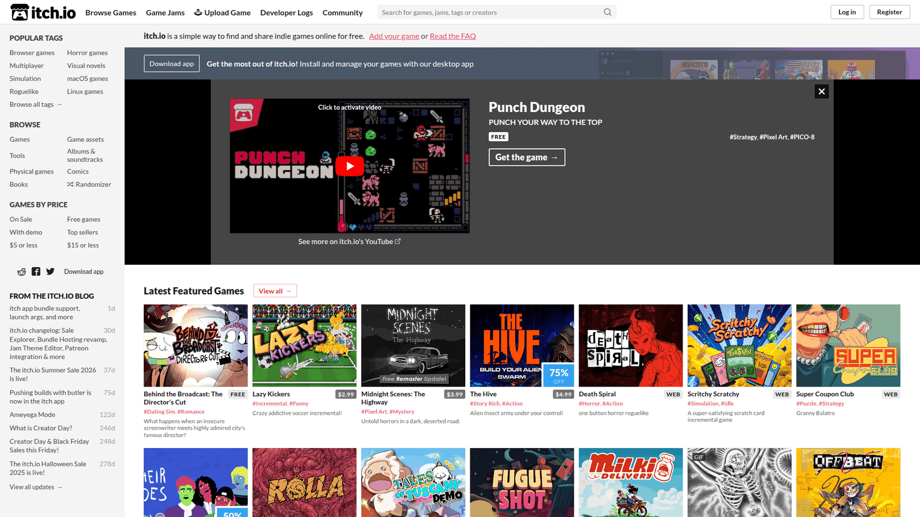920x517 pixels.
Task: Open itch.io Facebook page icon
Action: coord(36,272)
